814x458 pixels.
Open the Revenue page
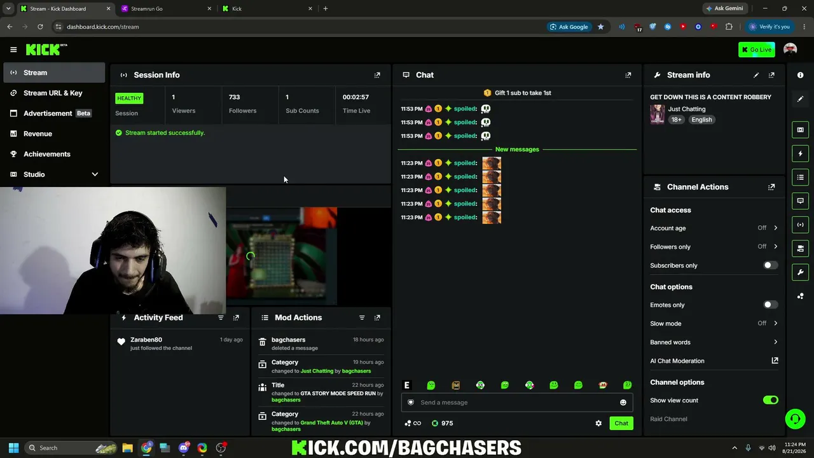tap(54, 134)
